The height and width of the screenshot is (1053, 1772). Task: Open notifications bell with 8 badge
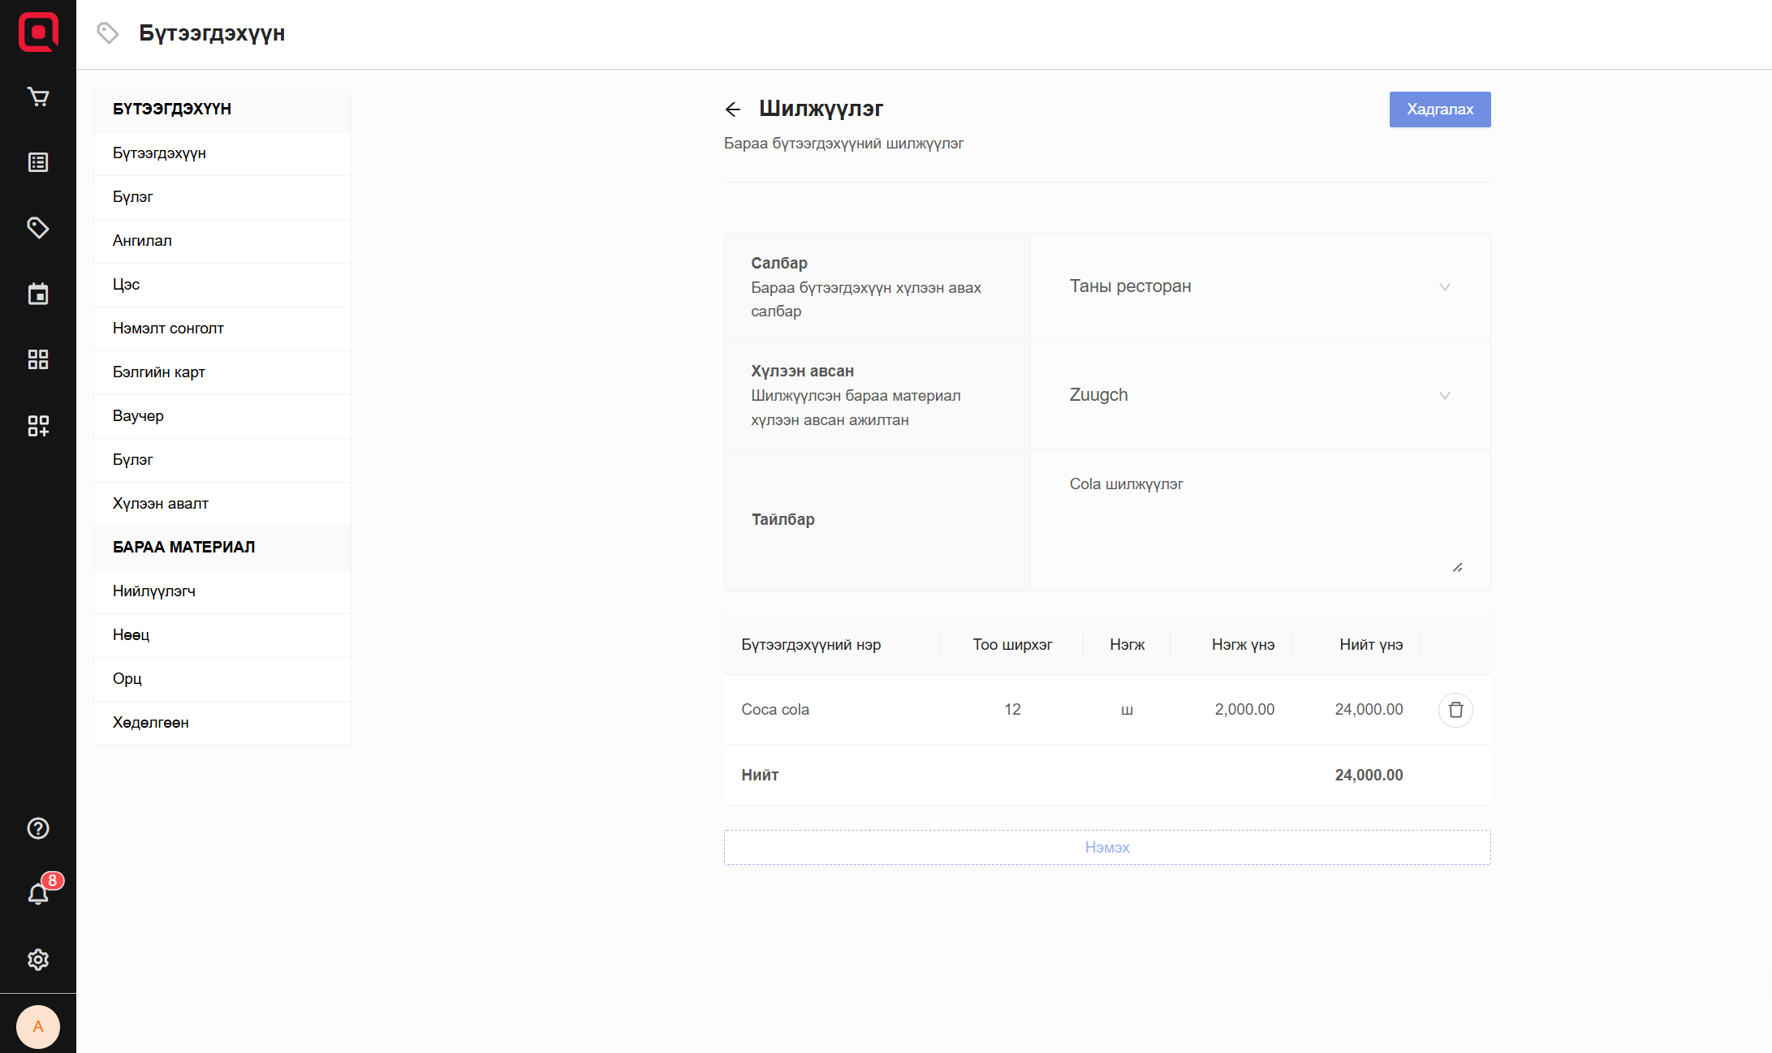pos(38,893)
